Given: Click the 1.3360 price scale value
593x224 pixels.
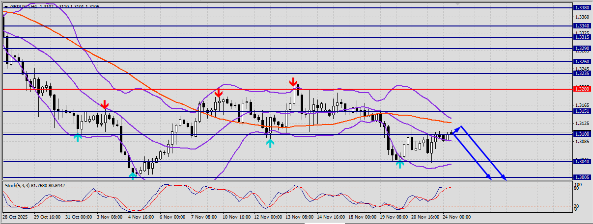Looking at the screenshot, I should 582,17.
